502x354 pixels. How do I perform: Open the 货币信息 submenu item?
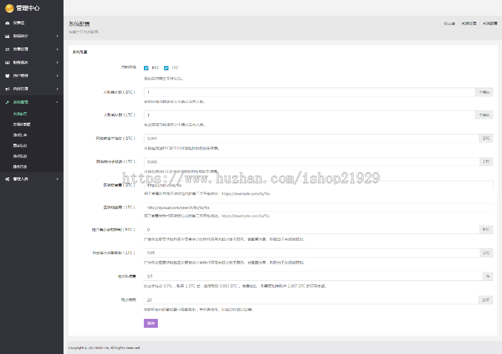pyautogui.click(x=20, y=156)
